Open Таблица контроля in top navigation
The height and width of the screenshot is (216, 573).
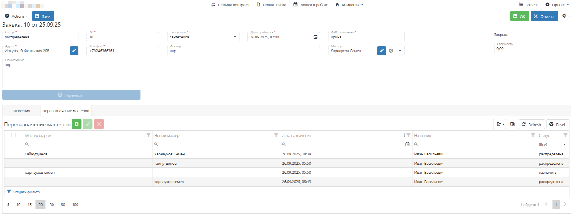(x=230, y=5)
